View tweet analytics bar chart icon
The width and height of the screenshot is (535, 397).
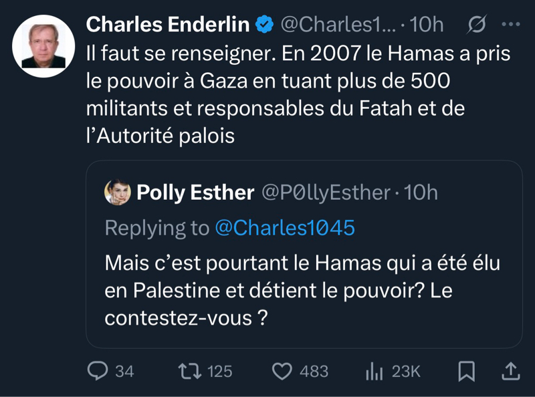tap(373, 371)
